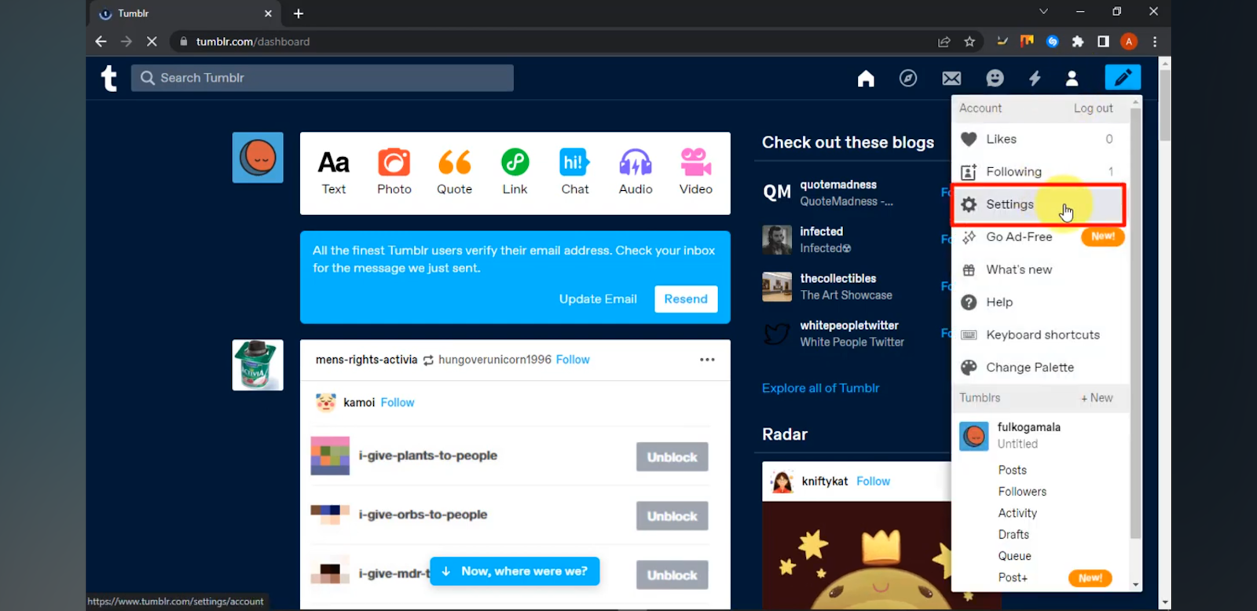This screenshot has height=611, width=1257.
Task: Open fulkogamala blog entry
Action: click(x=1040, y=435)
